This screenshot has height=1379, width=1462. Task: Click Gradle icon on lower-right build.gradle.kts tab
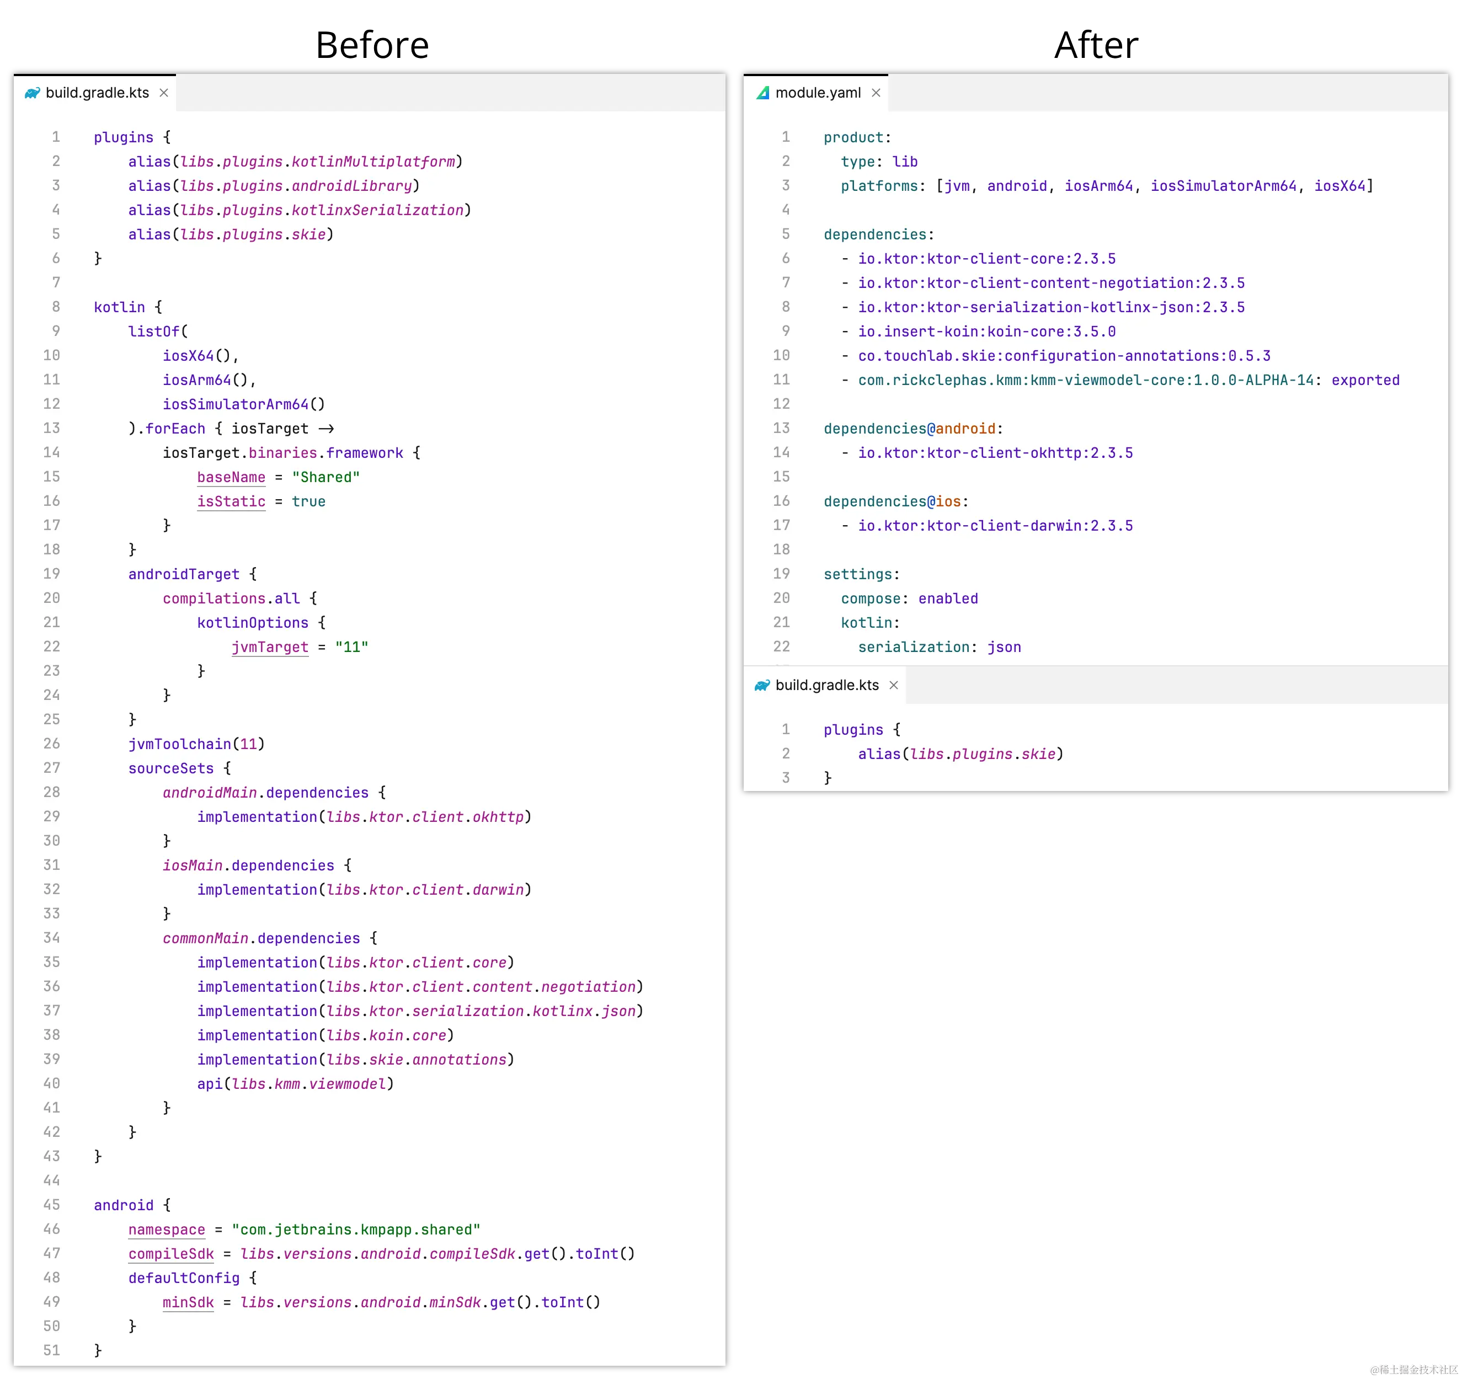(x=762, y=686)
